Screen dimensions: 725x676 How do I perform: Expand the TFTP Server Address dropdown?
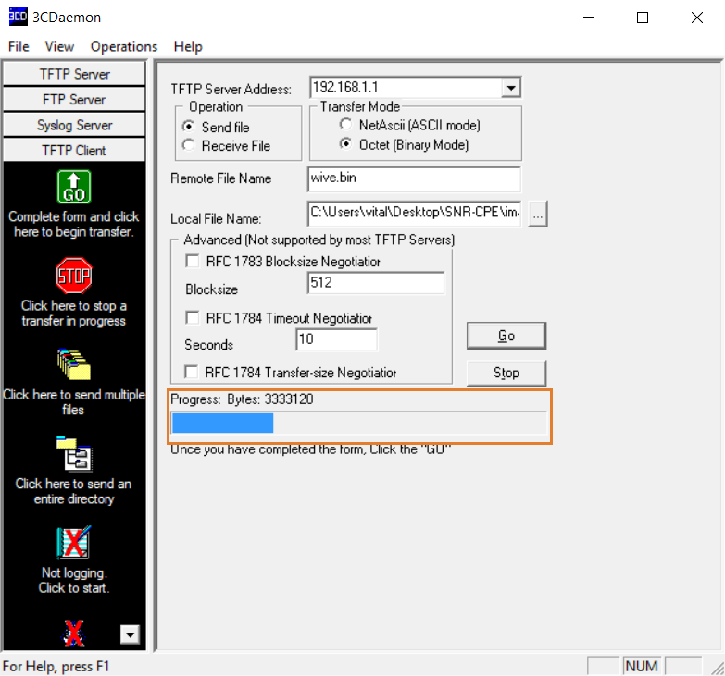tap(510, 88)
